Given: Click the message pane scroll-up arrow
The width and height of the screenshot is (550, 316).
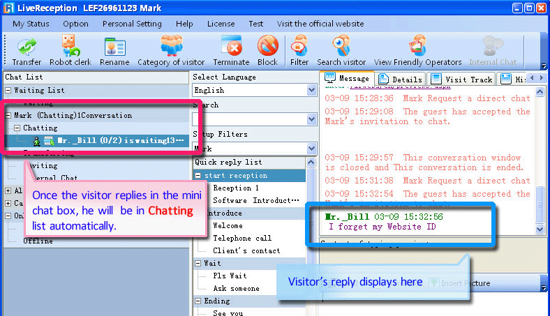Looking at the screenshot, I should (x=540, y=92).
